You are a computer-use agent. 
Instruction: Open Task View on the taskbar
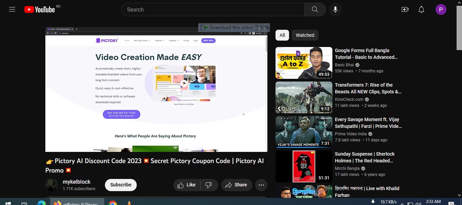pos(24,203)
